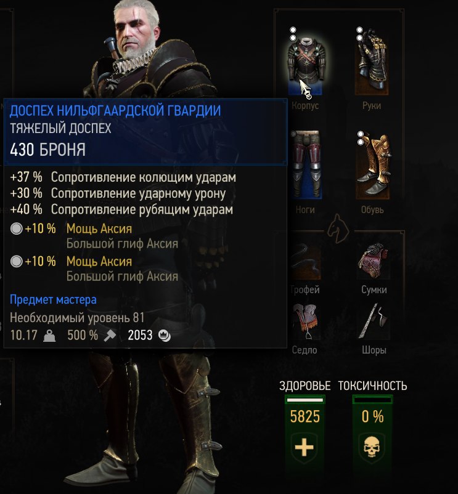Click the horse trophy slot Трофей
458x494 pixels.
coord(305,261)
